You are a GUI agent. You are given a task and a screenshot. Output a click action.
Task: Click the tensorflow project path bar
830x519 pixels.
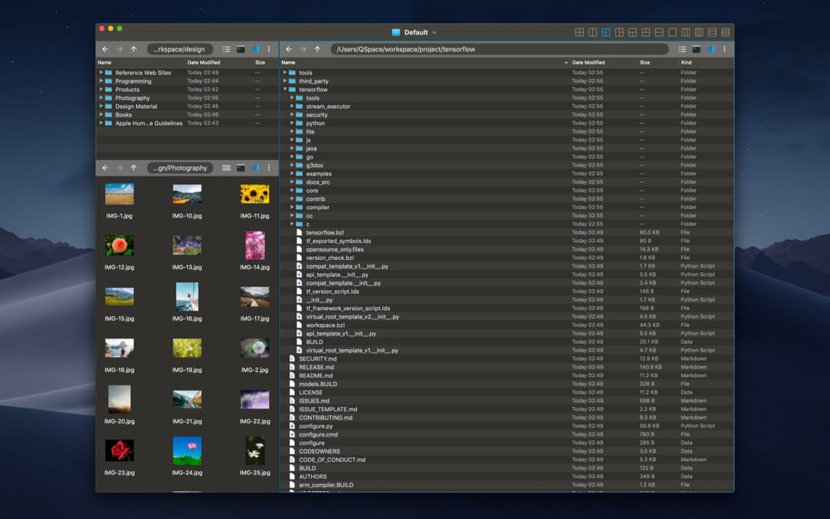499,49
